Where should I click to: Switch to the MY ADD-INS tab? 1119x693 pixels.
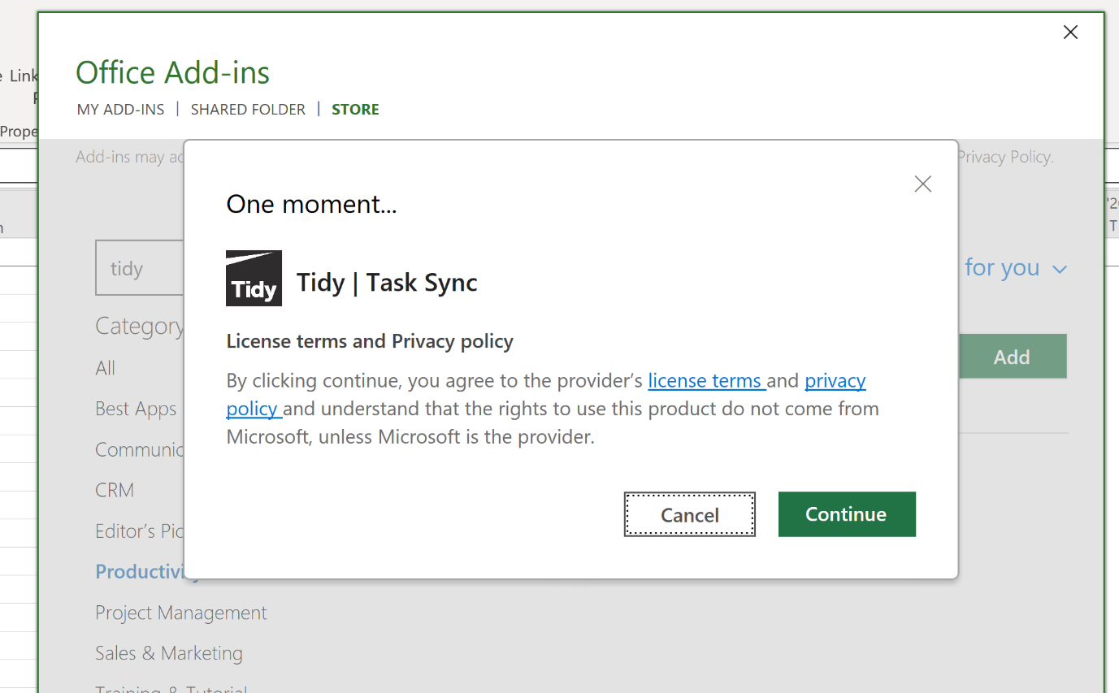120,108
